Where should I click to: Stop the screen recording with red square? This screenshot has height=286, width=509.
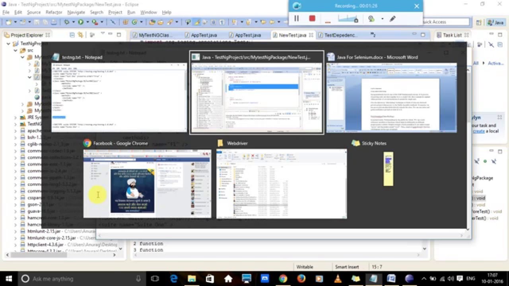coord(312,19)
